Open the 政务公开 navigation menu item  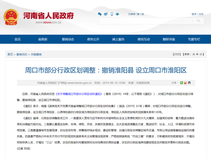coord(93,39)
